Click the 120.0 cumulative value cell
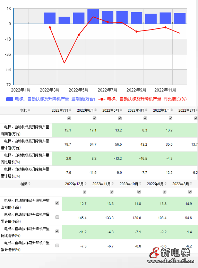Viewport: 198px width, 268px height. pos(137,218)
